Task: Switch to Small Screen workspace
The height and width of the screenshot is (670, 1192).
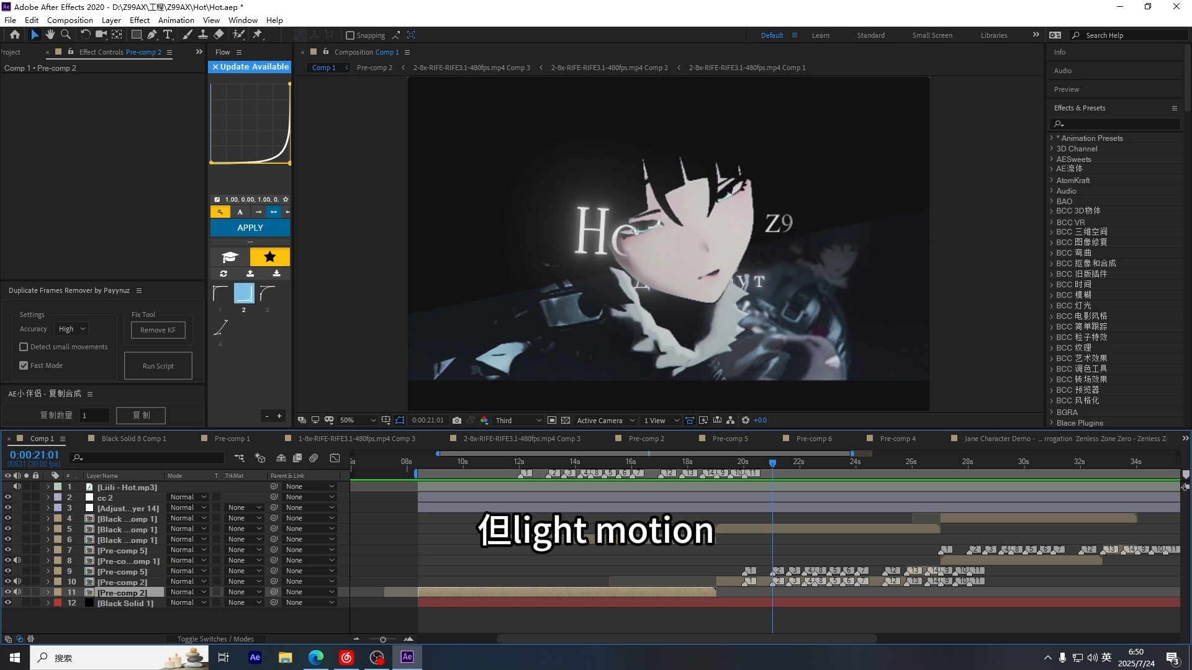Action: coord(932,35)
